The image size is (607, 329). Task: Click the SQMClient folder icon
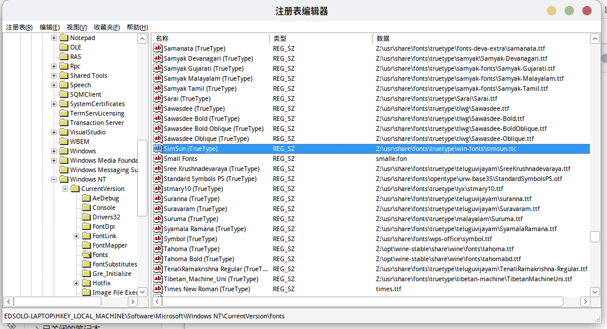[x=64, y=94]
